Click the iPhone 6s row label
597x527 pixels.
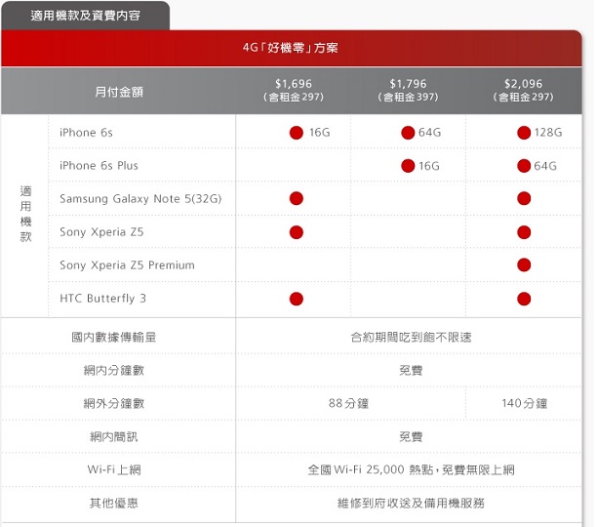point(86,133)
